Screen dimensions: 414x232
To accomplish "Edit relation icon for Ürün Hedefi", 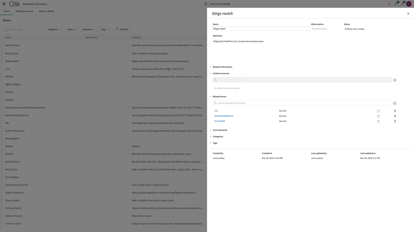I will point(378,121).
